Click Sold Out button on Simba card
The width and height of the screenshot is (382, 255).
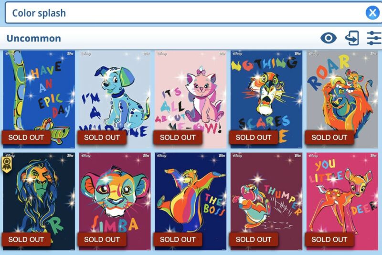[102, 239]
